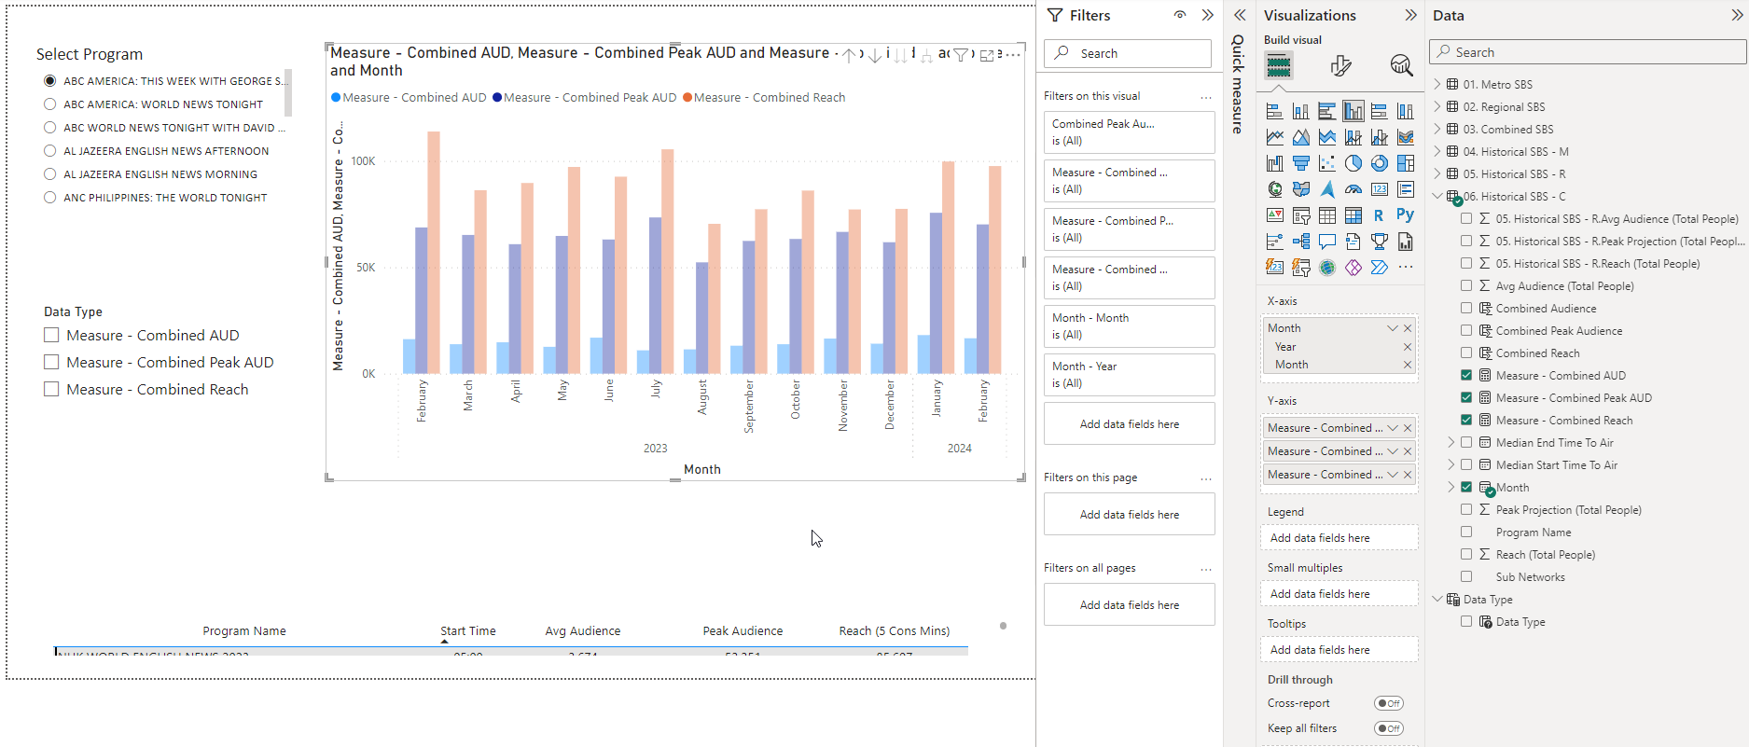Choose the matrix visual icon
Viewport: 1749px width, 747px height.
point(1353,215)
